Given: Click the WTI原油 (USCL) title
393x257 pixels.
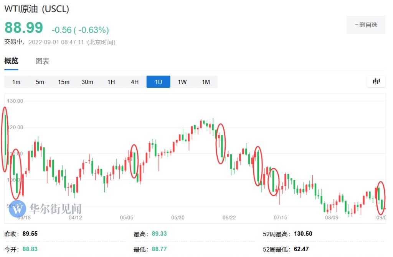Looking at the screenshot, I should (x=37, y=9).
